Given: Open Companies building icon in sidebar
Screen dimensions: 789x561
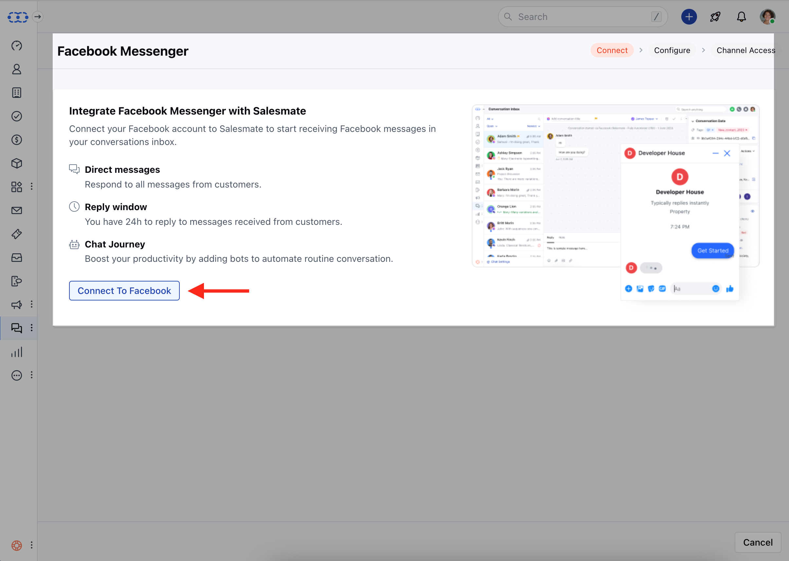Looking at the screenshot, I should pyautogui.click(x=17, y=93).
